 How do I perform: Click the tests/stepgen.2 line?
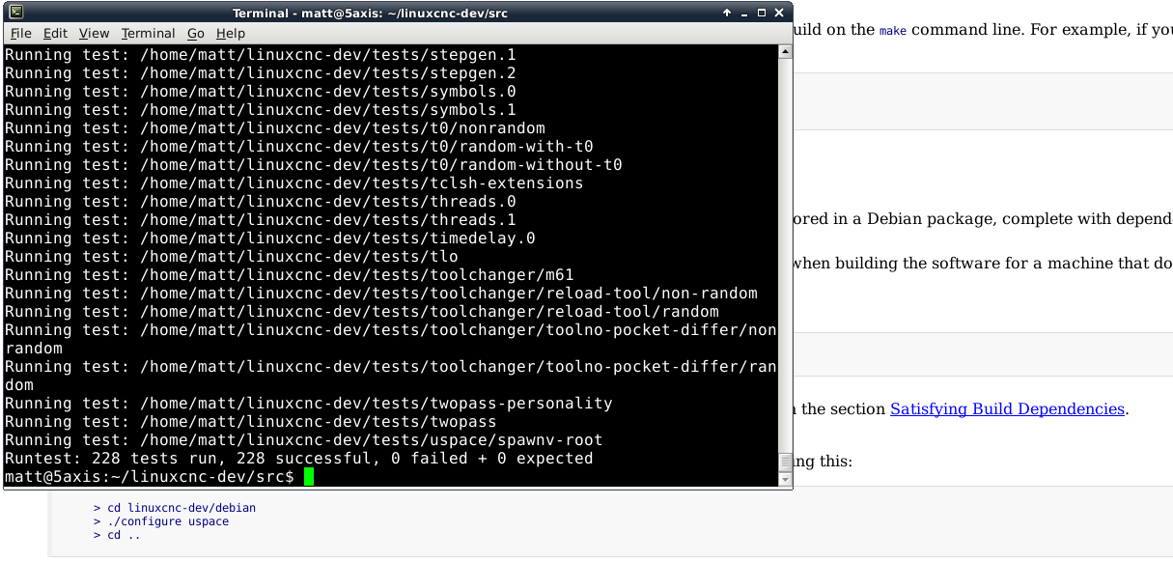click(261, 72)
